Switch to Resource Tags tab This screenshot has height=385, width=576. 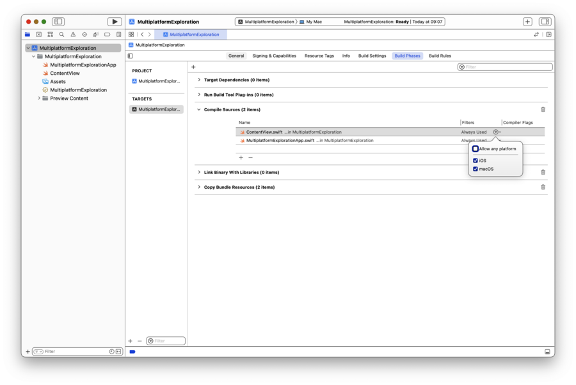319,56
